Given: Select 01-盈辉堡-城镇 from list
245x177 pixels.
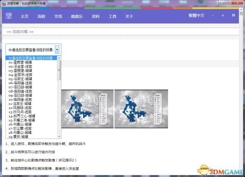Looking at the screenshot, I should point(31,62).
